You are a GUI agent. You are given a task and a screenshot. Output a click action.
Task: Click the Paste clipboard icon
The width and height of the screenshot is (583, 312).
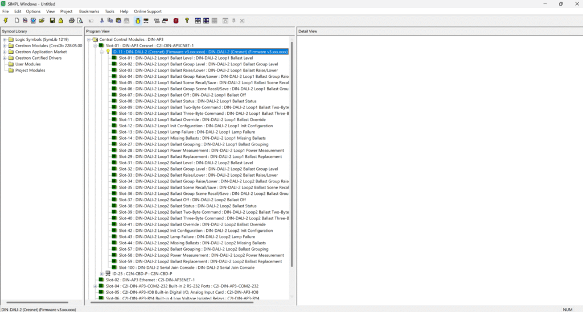118,21
